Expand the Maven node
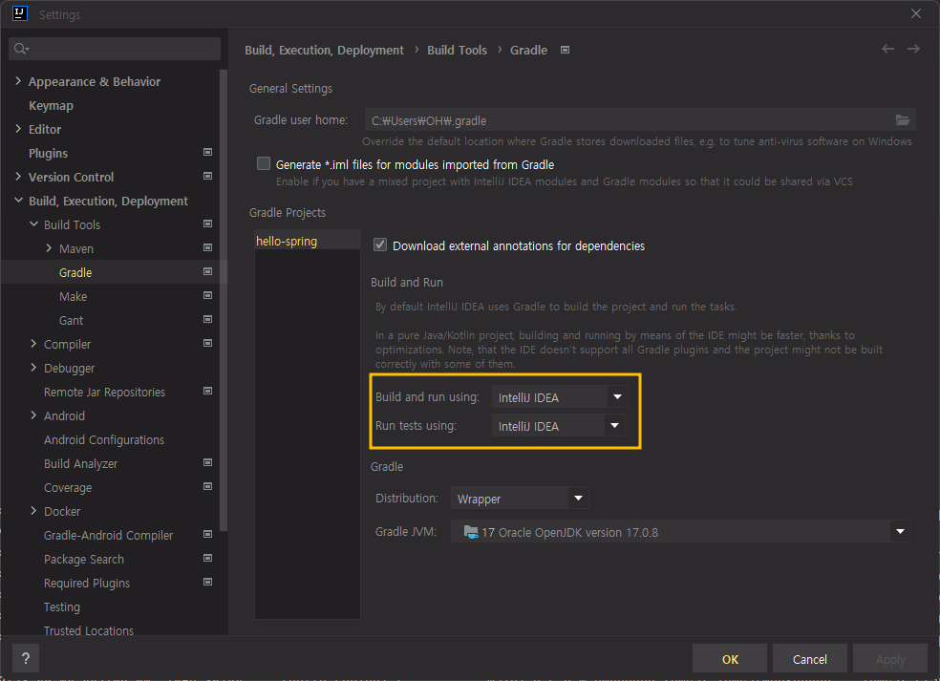The width and height of the screenshot is (940, 681). coord(49,247)
